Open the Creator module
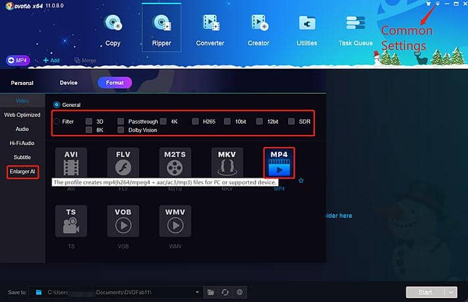 click(259, 30)
